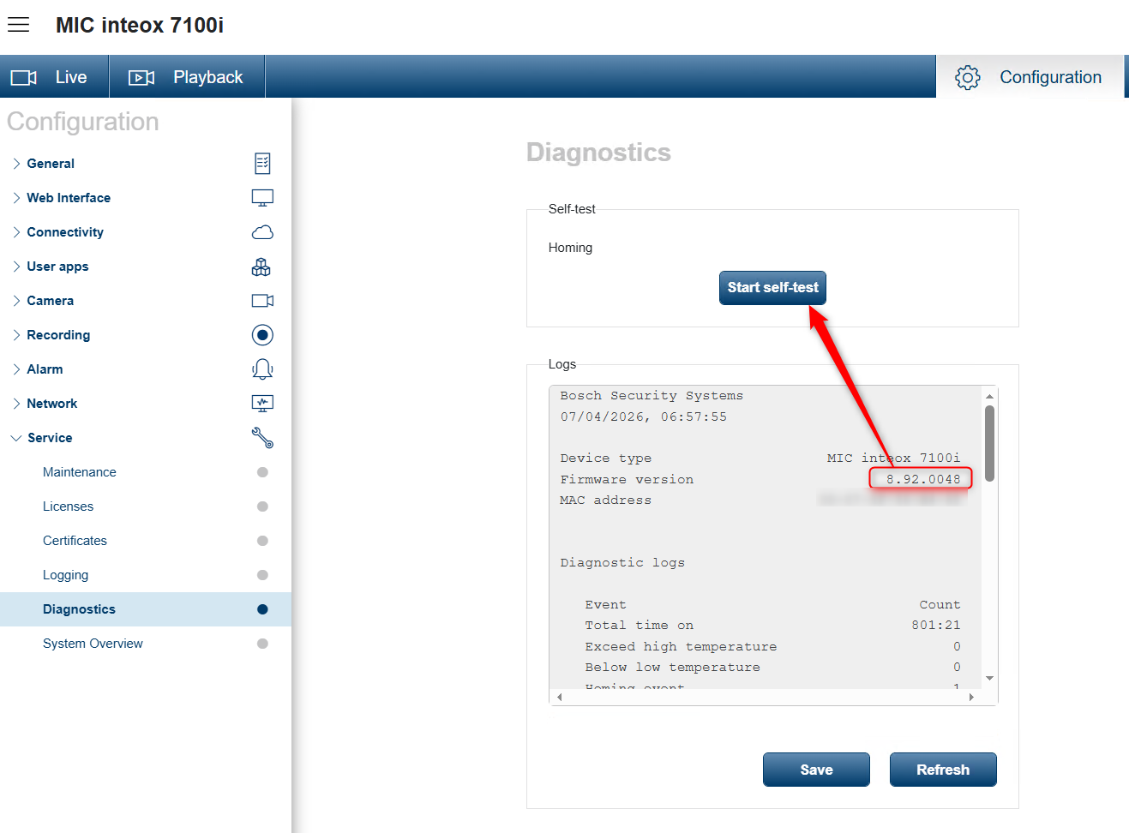This screenshot has width=1129, height=833.
Task: Switch to the Live tab
Action: tap(55, 77)
